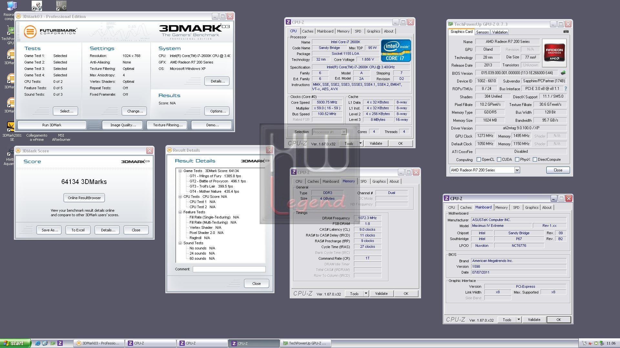Click the Intel Core i7 logo in CPU-Z
The height and width of the screenshot is (348, 620).
click(x=396, y=51)
